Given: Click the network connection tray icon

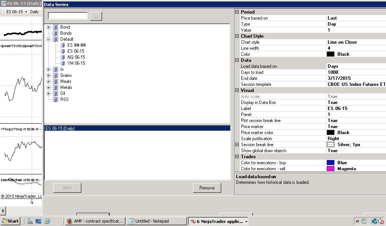Looking at the screenshot, I should click(x=374, y=221).
